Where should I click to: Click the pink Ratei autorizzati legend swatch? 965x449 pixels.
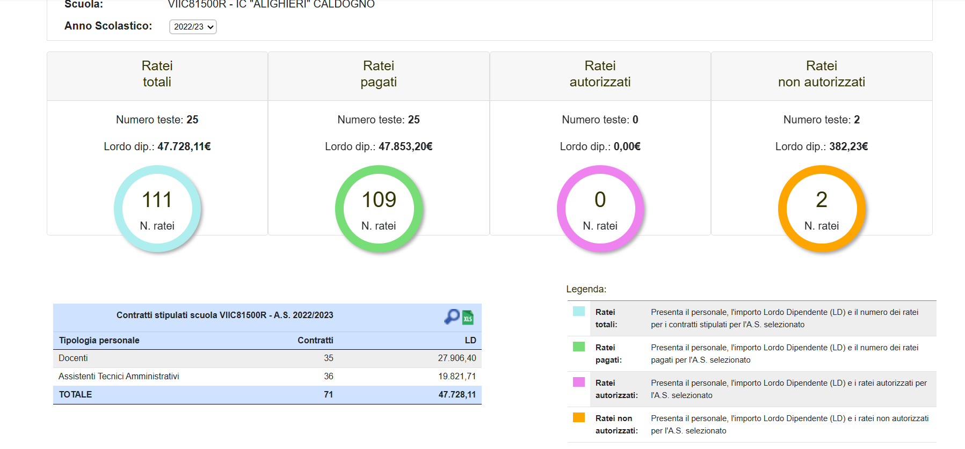(578, 382)
